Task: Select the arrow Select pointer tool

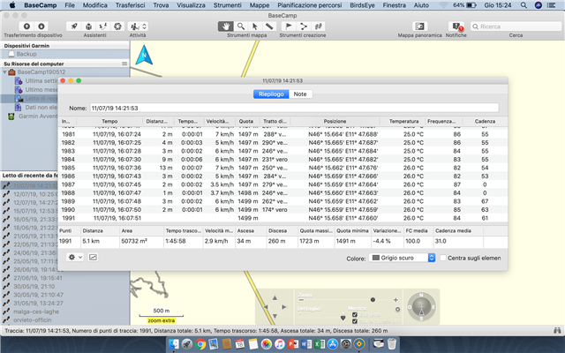Action: [x=255, y=26]
